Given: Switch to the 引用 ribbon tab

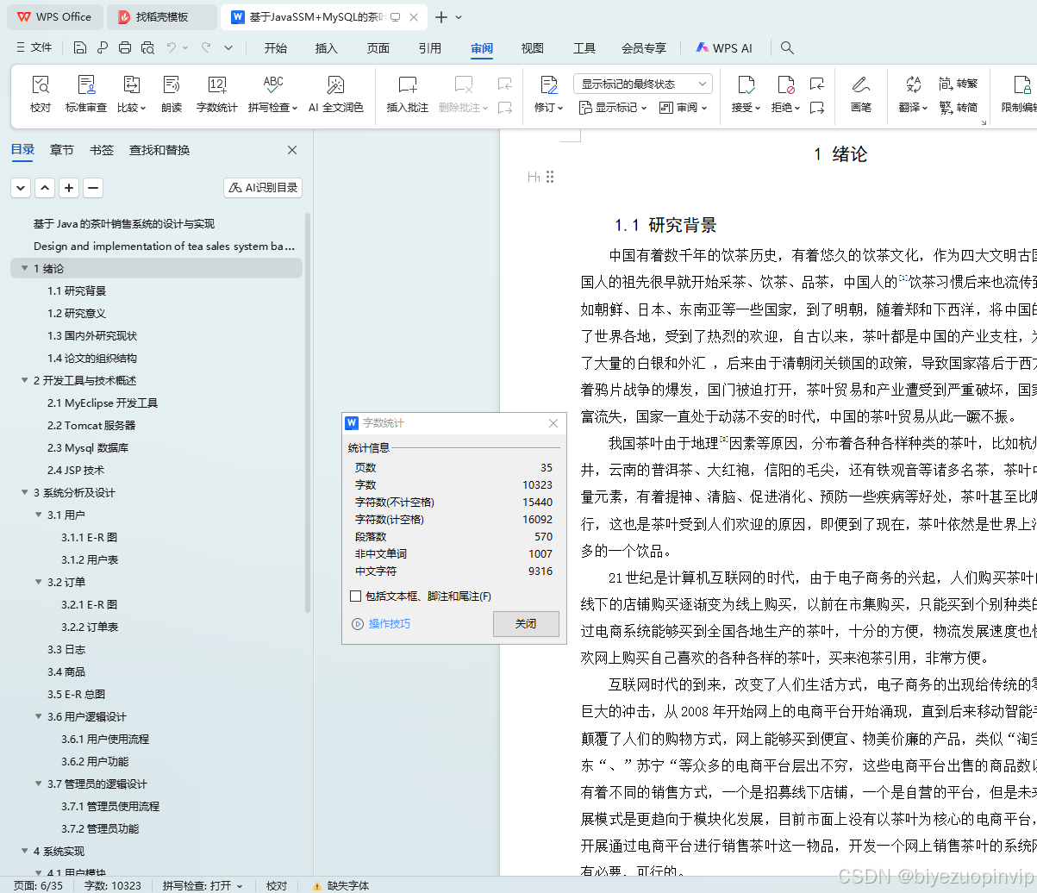Looking at the screenshot, I should pos(430,48).
